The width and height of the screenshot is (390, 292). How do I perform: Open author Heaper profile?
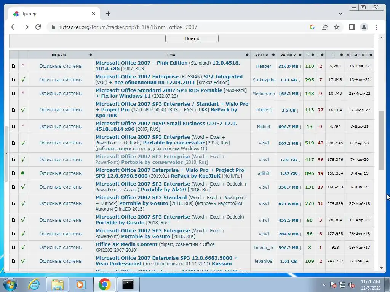264,66
